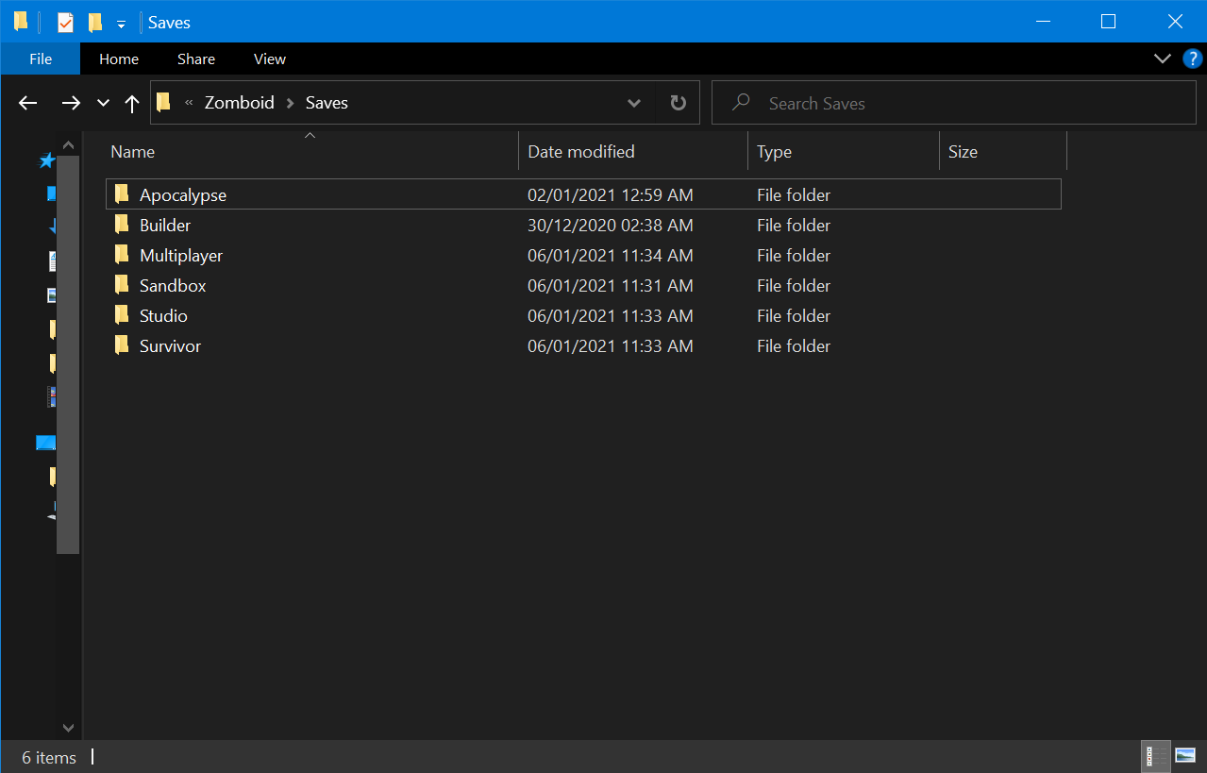Open the recent locations dropdown
Image resolution: width=1207 pixels, height=773 pixels.
[103, 103]
